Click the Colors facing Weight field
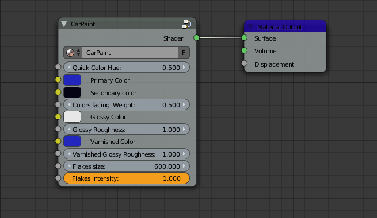Screen dimensions: 377x218 pyautogui.click(x=127, y=104)
